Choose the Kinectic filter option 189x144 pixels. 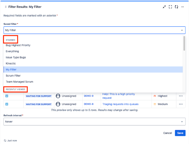93,64
